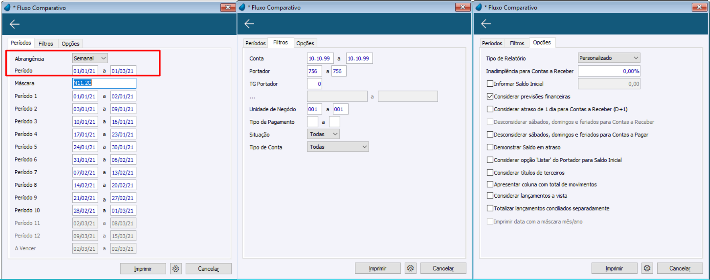The image size is (710, 280).
Task: Enable Informar Saldo Inicial checkbox
Action: pos(490,84)
